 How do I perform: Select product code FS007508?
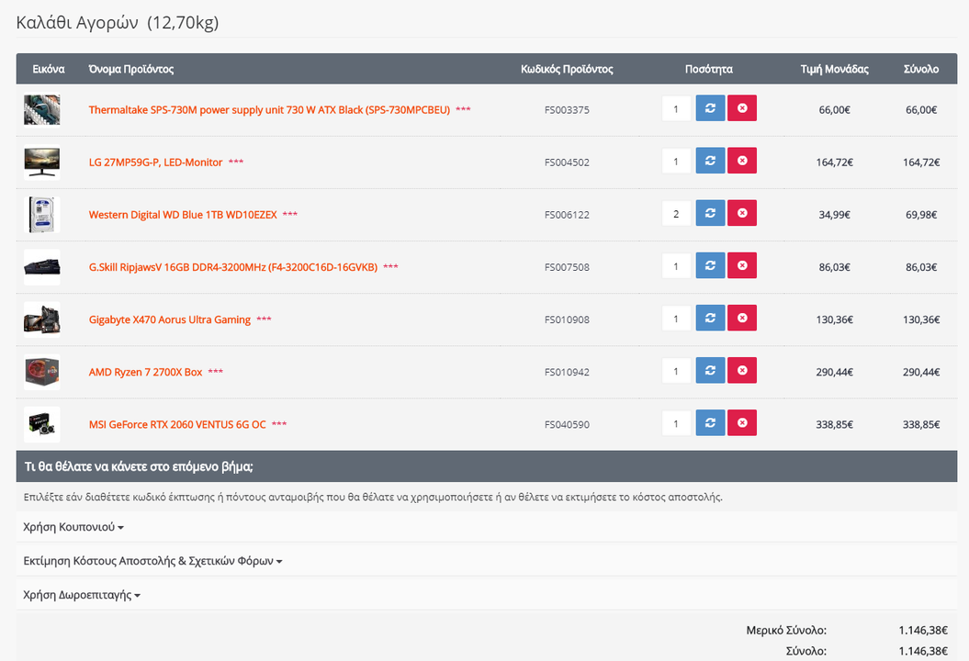coord(567,267)
